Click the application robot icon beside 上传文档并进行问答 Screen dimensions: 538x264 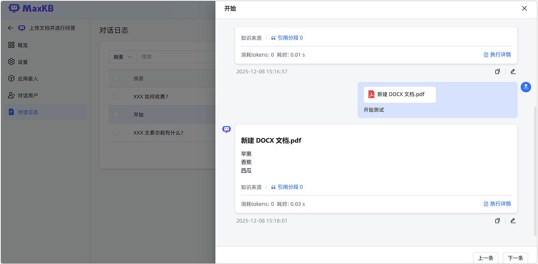[22, 28]
